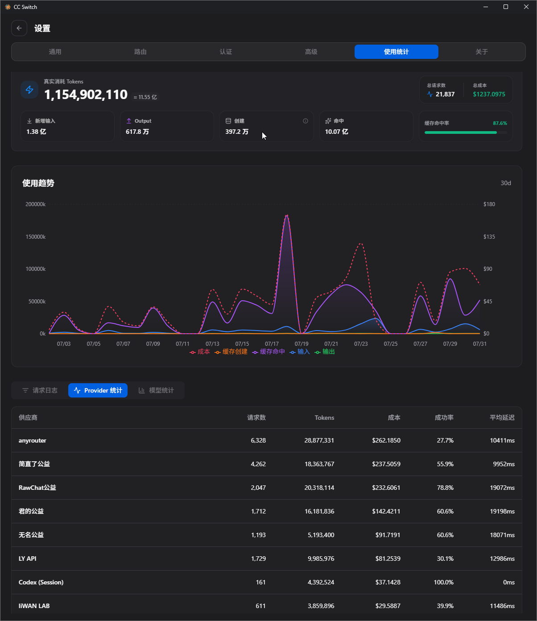This screenshot has width=537, height=621.
Task: Switch to the 路由 settings tab
Action: click(140, 52)
